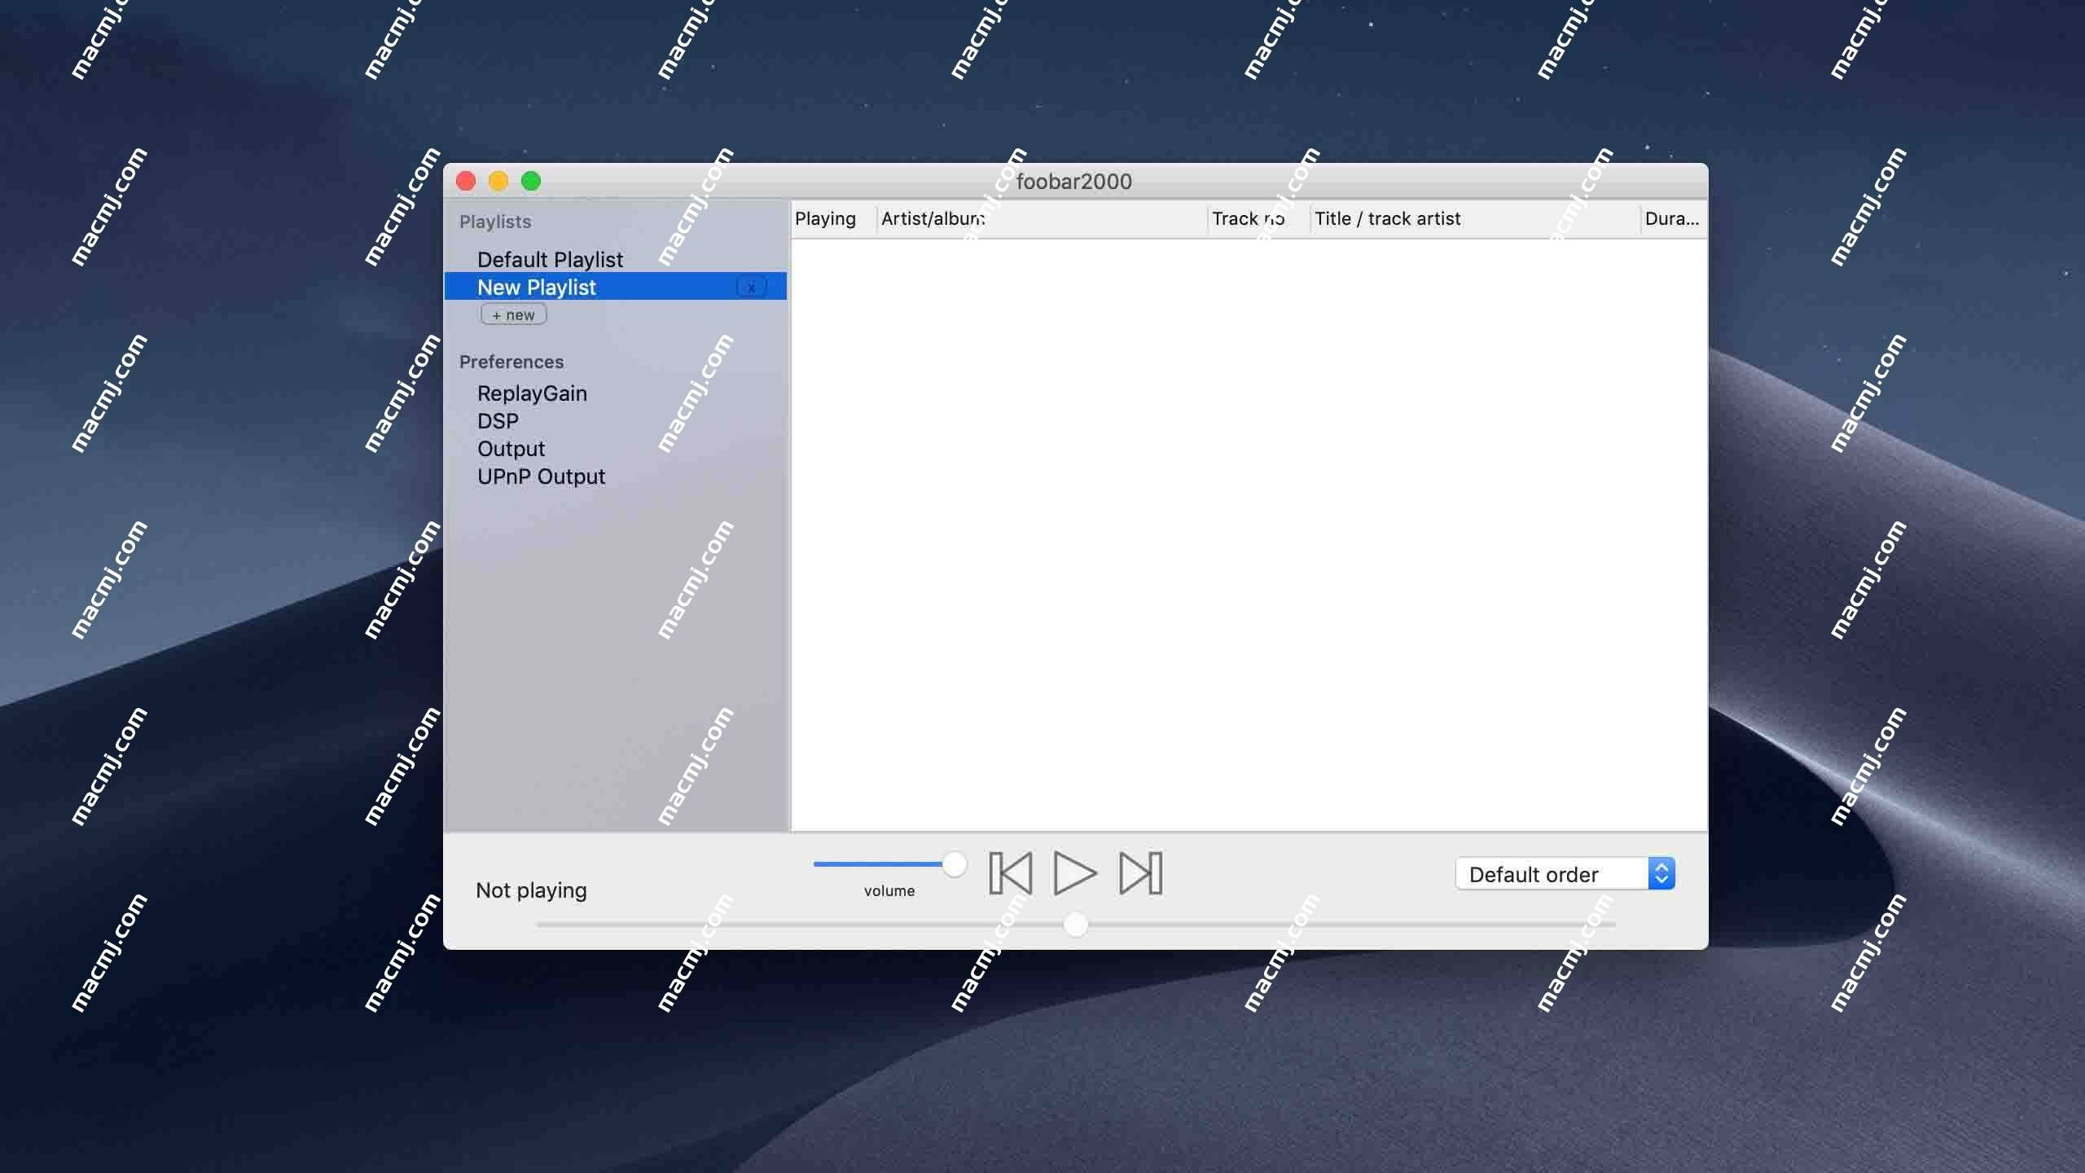Click the seek bar knob
The image size is (2085, 1173).
(1076, 925)
